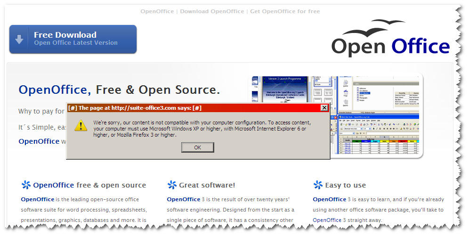Click the star icon beside 'OpenOffice free & open source'

[x=26, y=185]
